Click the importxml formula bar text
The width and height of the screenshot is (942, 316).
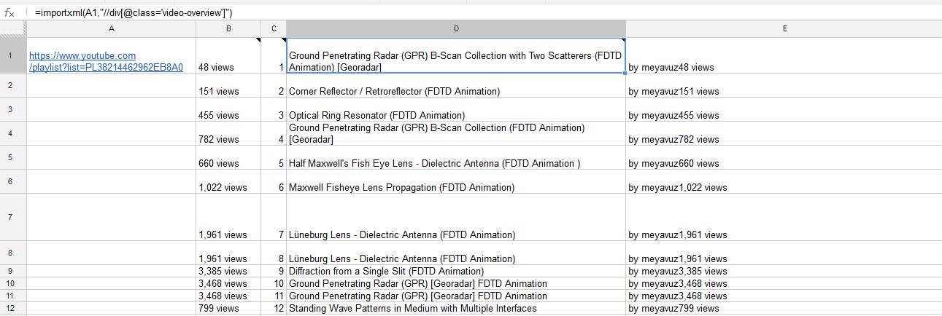click(x=134, y=12)
